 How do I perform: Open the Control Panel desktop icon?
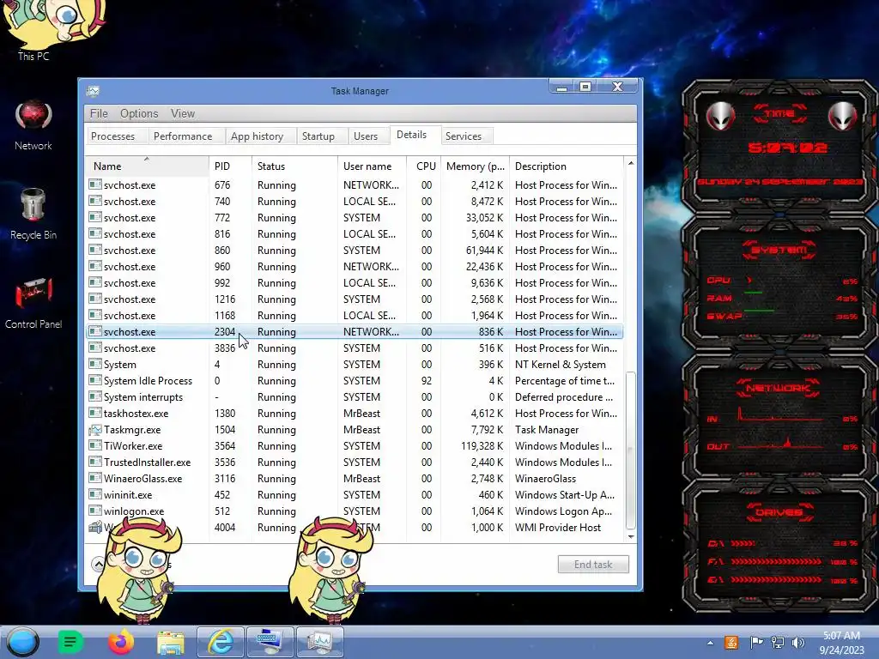(x=33, y=303)
